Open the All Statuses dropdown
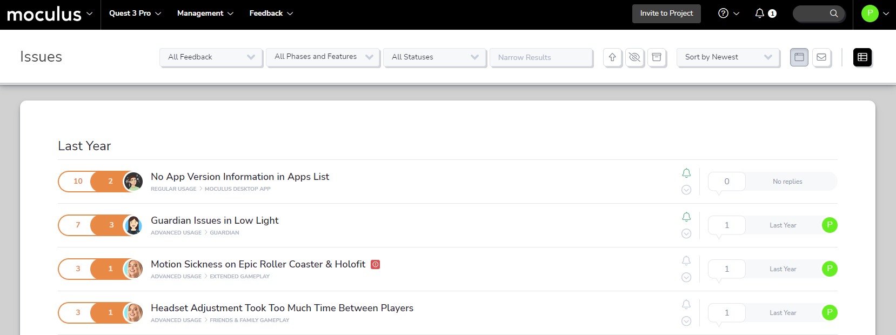The width and height of the screenshot is (896, 335). point(434,57)
